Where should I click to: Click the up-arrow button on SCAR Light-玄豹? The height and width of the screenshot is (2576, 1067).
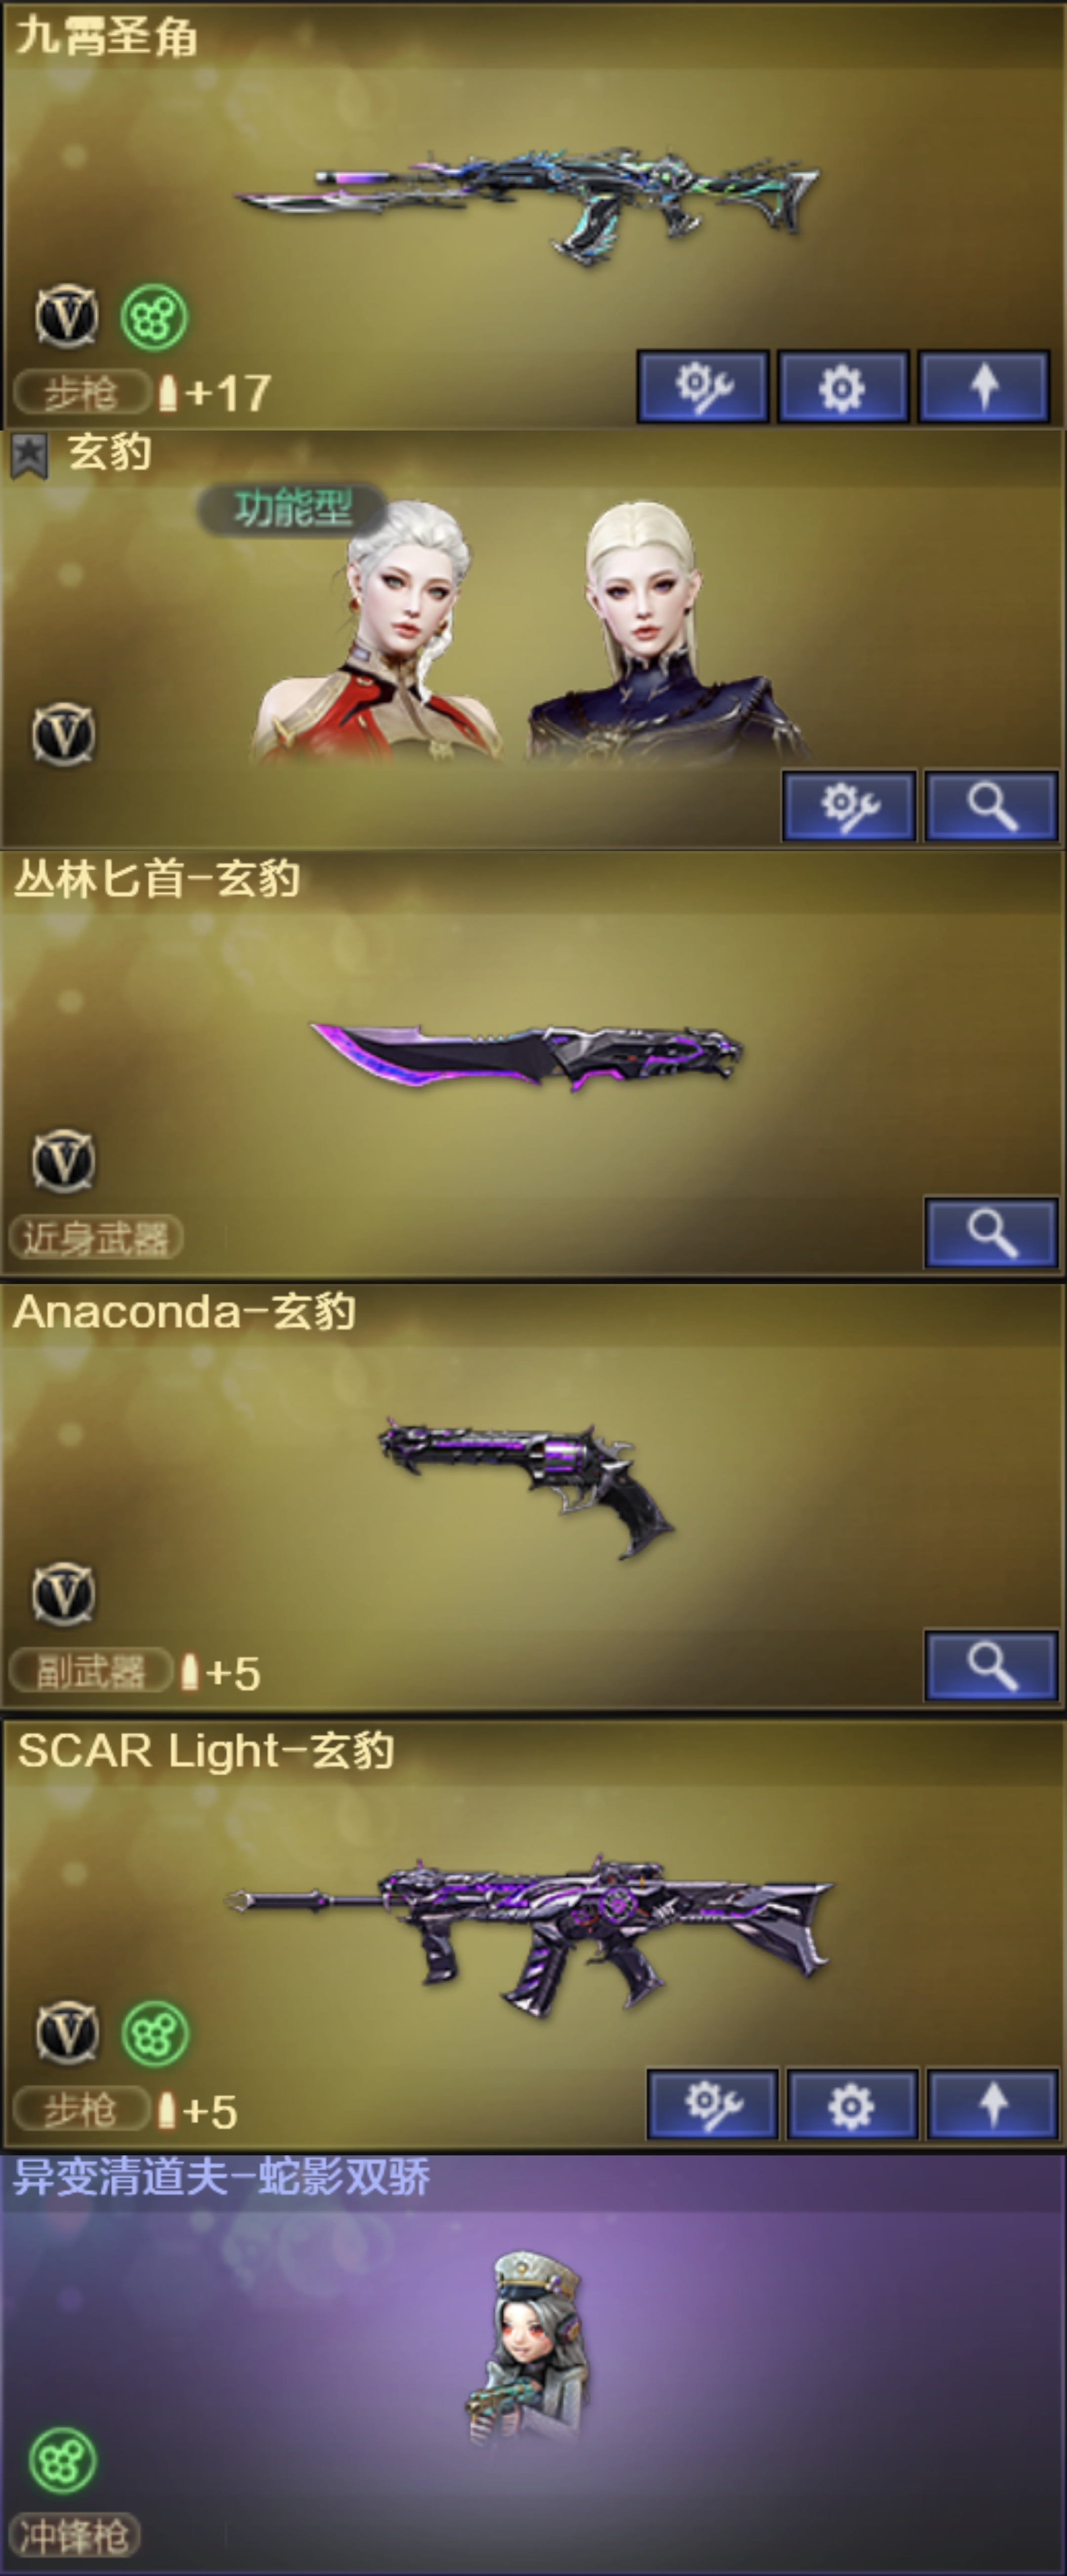992,2104
